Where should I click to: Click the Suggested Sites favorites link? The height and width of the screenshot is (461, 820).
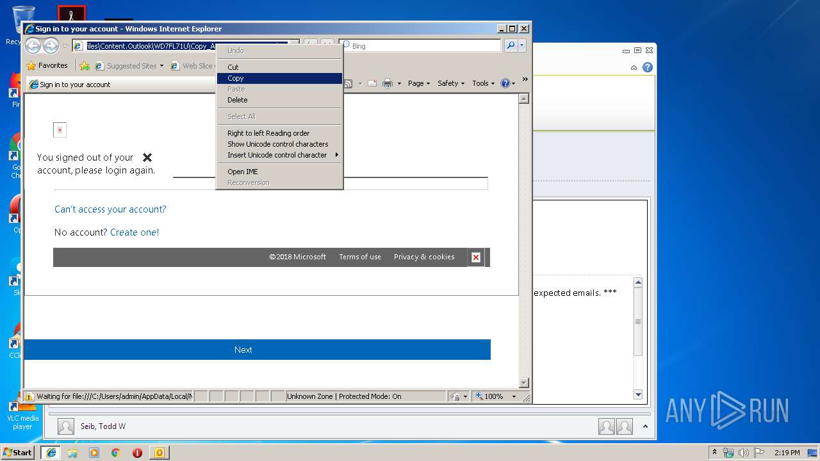point(129,65)
